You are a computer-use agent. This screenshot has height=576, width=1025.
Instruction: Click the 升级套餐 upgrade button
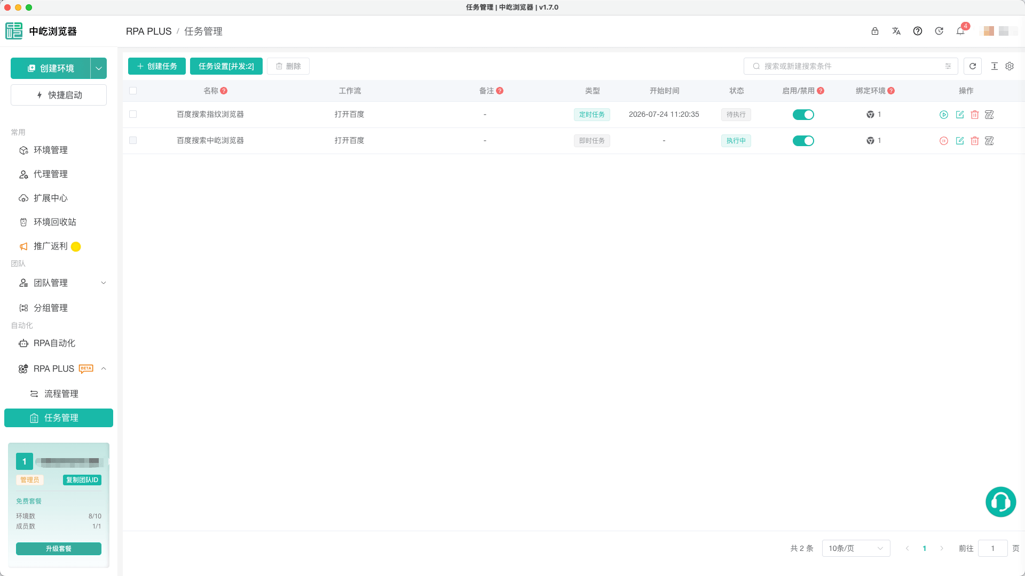pyautogui.click(x=59, y=549)
